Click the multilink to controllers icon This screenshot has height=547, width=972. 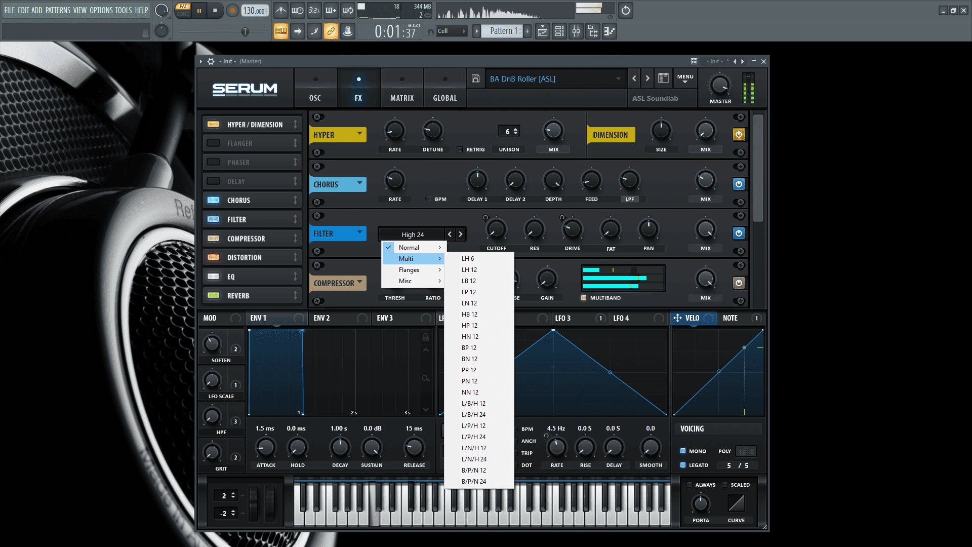coord(348,31)
